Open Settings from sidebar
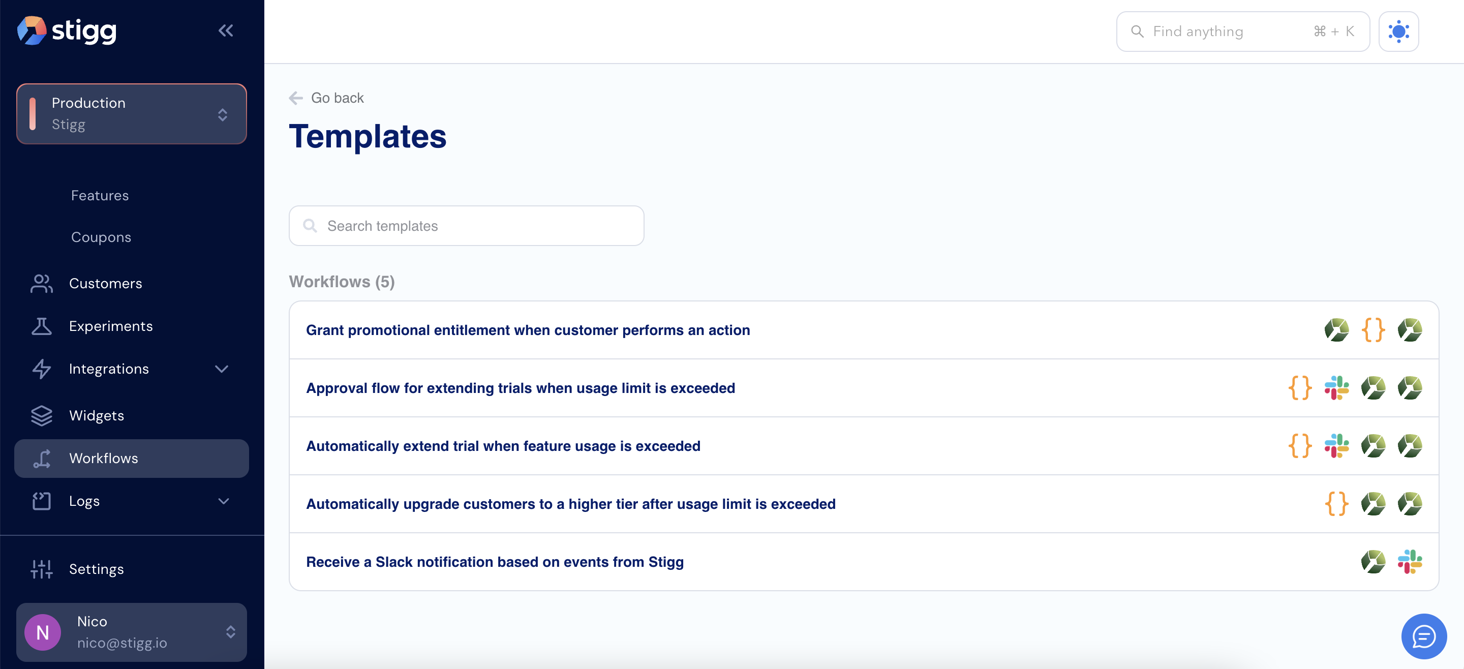This screenshot has height=669, width=1464. click(96, 569)
